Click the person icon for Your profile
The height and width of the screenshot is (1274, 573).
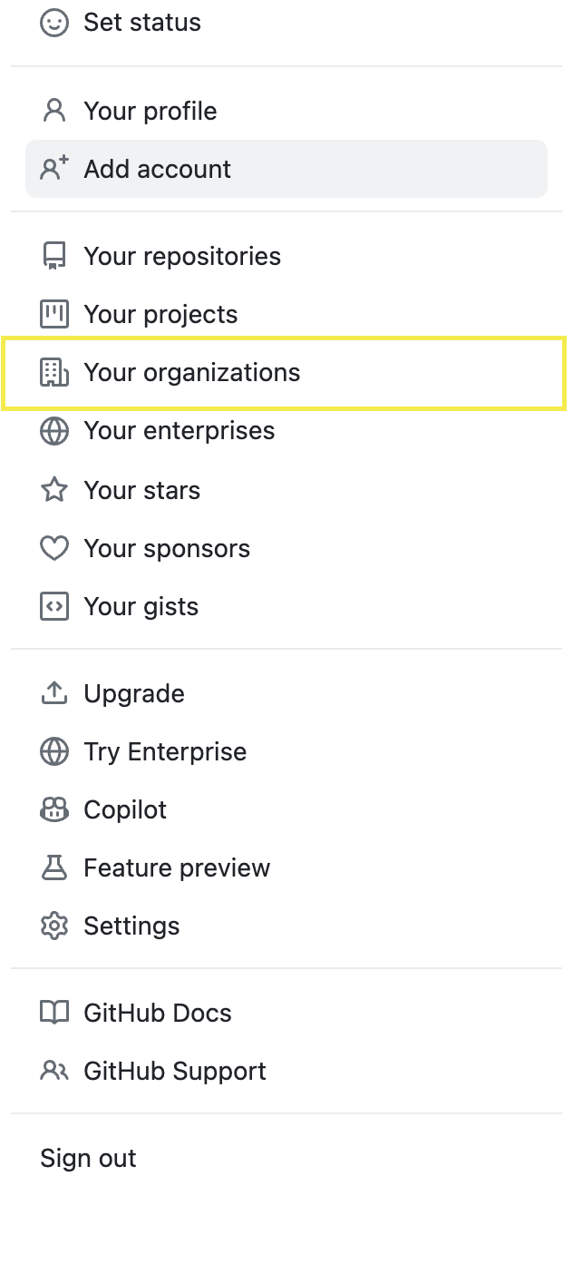54,111
